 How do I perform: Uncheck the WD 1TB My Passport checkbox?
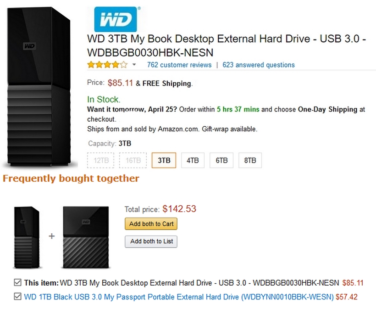coord(18,297)
